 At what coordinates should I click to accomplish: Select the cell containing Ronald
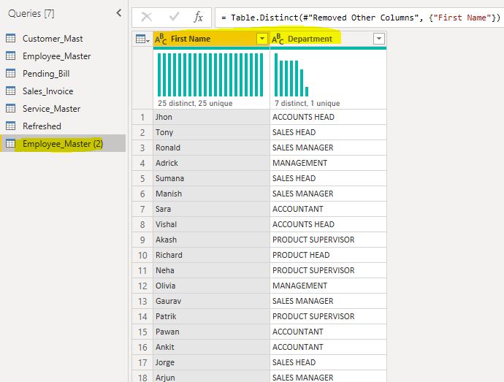click(x=212, y=148)
